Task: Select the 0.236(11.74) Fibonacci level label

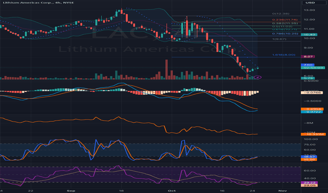Action: pos(285,20)
